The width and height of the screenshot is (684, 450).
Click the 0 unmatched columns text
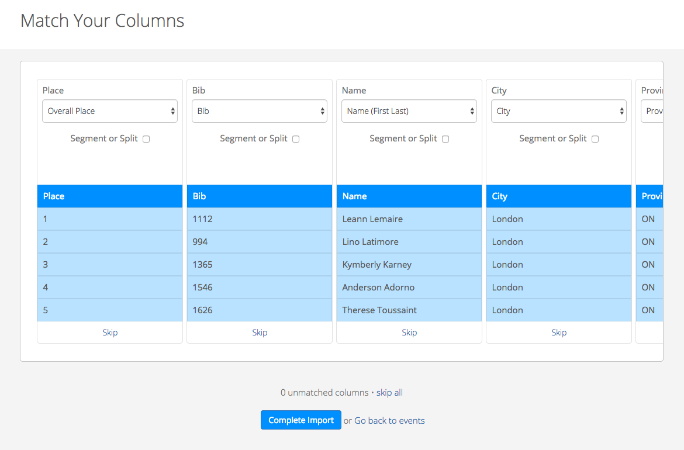coord(324,393)
